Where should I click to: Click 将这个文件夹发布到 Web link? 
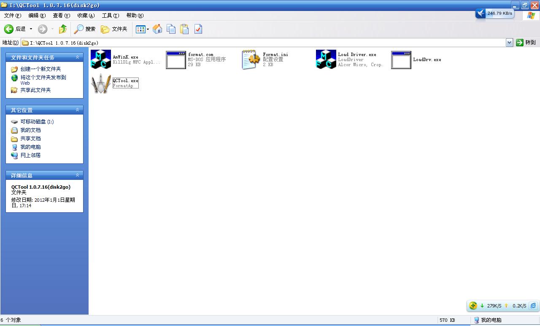pos(43,80)
